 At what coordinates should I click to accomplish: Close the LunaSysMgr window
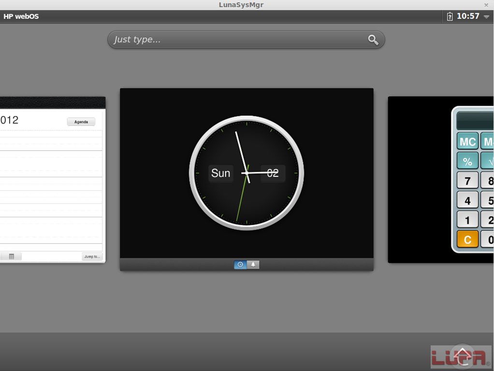click(x=486, y=5)
